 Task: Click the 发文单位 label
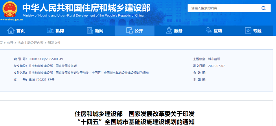pyautogui.click(x=20, y=66)
